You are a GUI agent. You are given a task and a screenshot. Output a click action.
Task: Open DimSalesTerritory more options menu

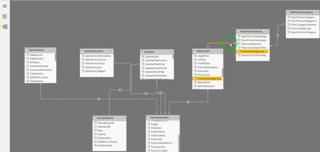tap(111, 51)
